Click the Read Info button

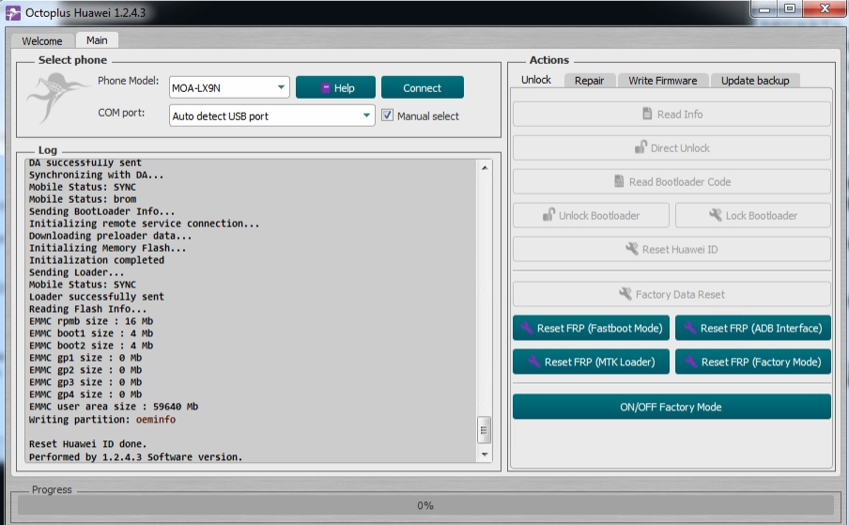coord(671,115)
